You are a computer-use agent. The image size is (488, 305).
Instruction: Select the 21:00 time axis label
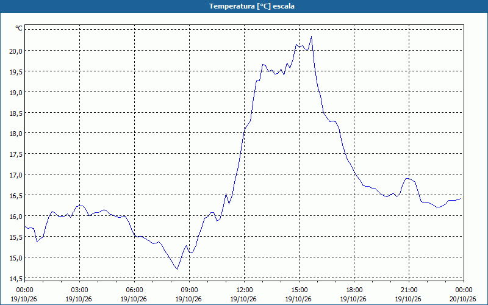pyautogui.click(x=409, y=290)
